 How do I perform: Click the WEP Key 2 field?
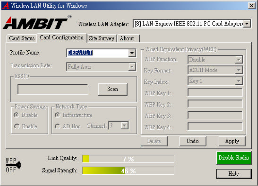click(215, 104)
